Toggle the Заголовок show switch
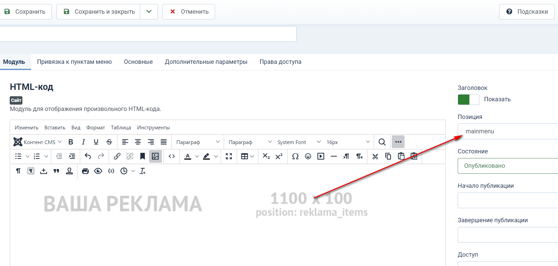The height and width of the screenshot is (266, 558). [468, 100]
